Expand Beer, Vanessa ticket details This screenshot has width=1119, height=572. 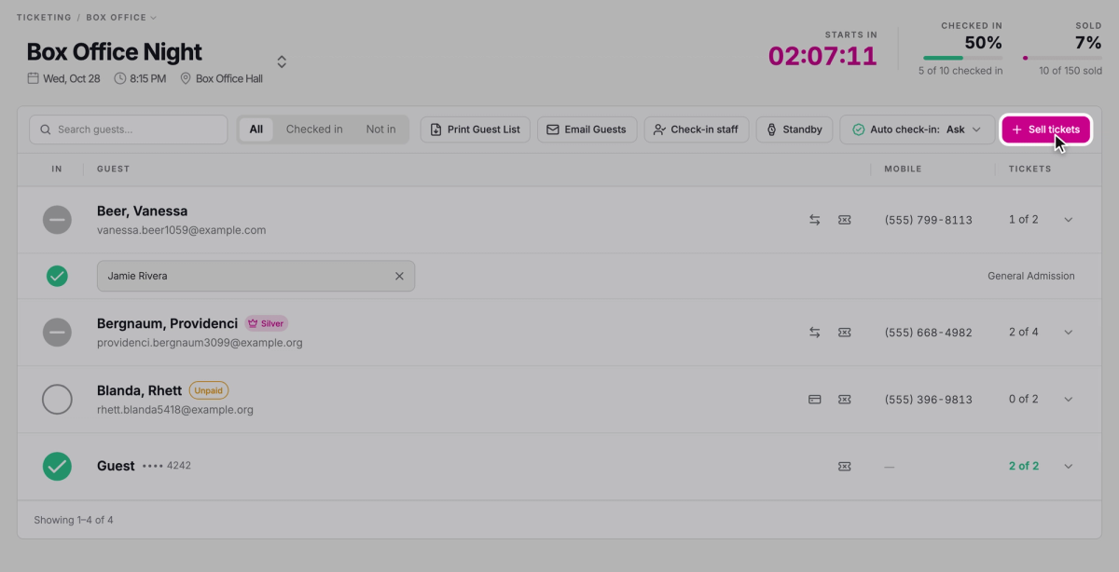pos(1069,220)
